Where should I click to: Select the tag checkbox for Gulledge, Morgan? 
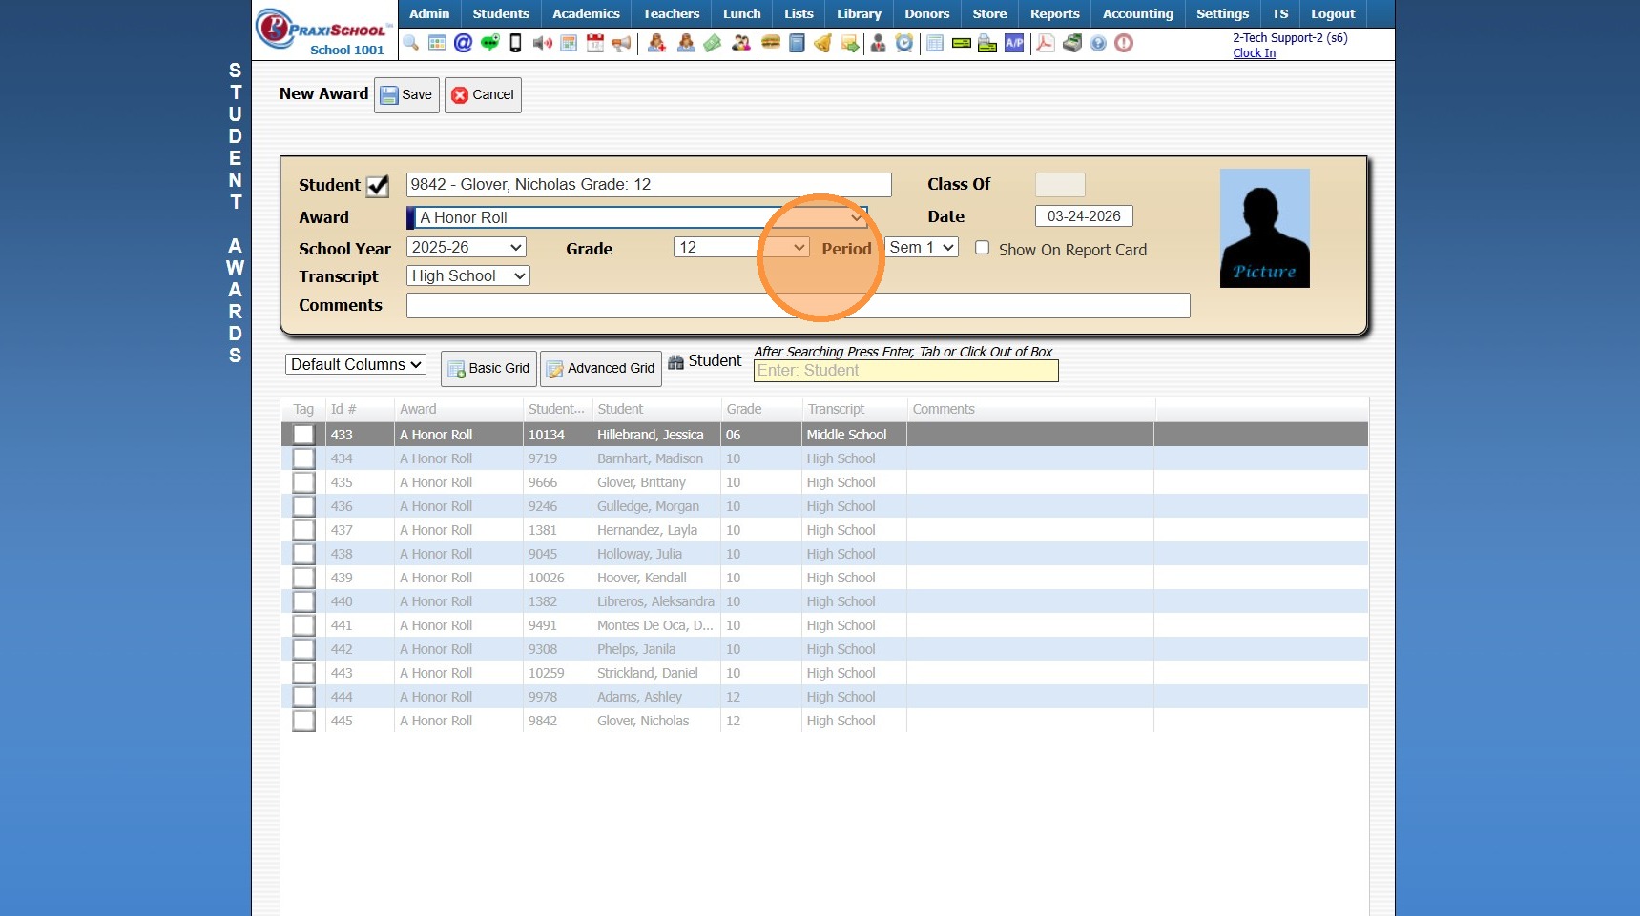click(303, 506)
